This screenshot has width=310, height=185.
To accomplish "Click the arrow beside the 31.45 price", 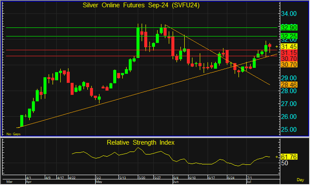I will click(277, 47).
